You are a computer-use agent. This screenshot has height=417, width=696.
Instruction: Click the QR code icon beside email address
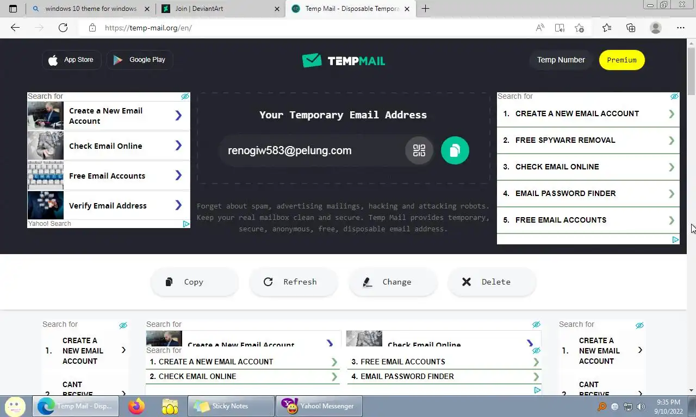[x=419, y=150]
